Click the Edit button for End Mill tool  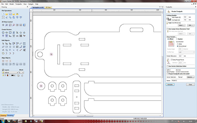[x=191, y=25]
